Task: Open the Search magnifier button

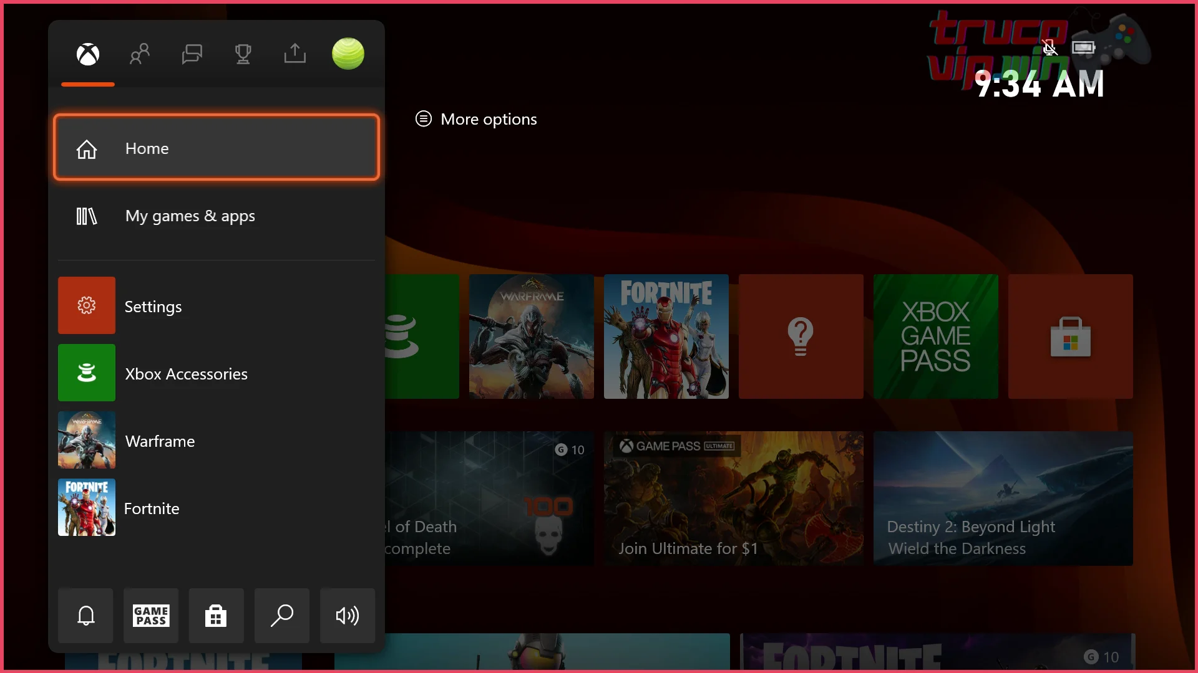Action: [x=282, y=616]
